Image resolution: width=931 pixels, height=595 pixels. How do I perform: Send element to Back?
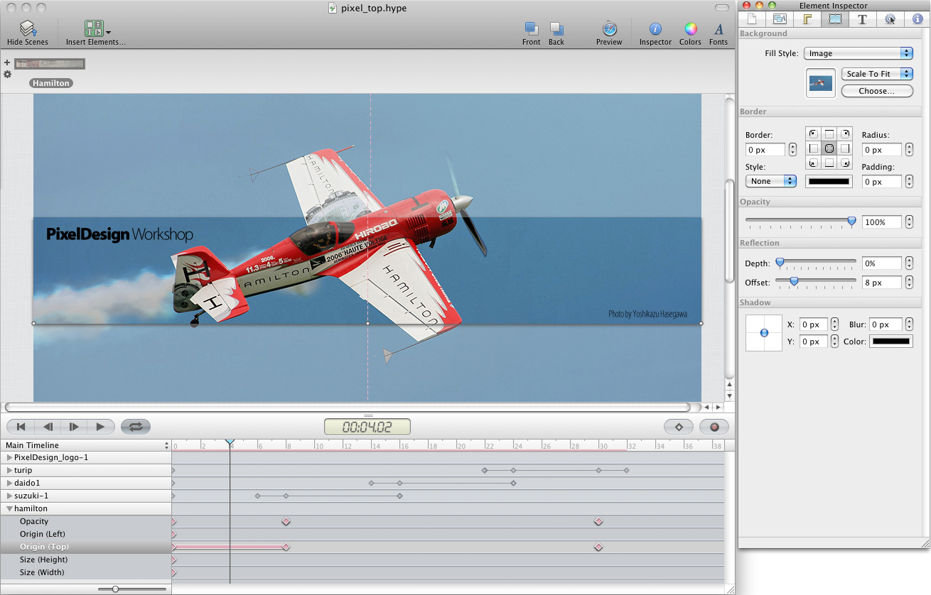(556, 33)
